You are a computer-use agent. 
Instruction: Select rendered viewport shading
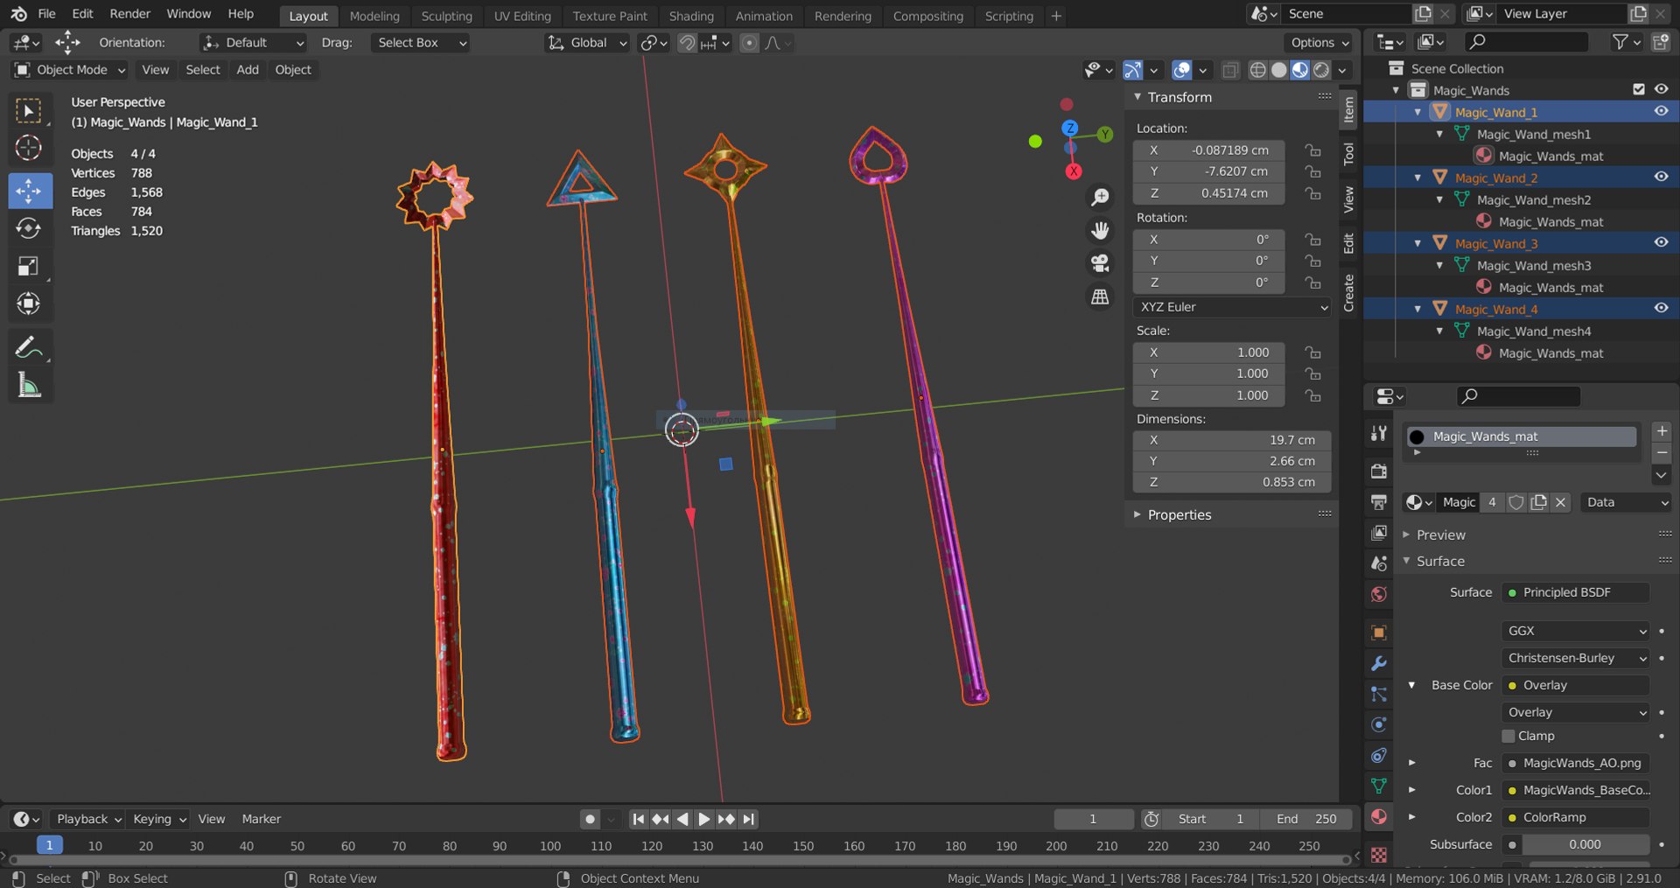pos(1321,70)
